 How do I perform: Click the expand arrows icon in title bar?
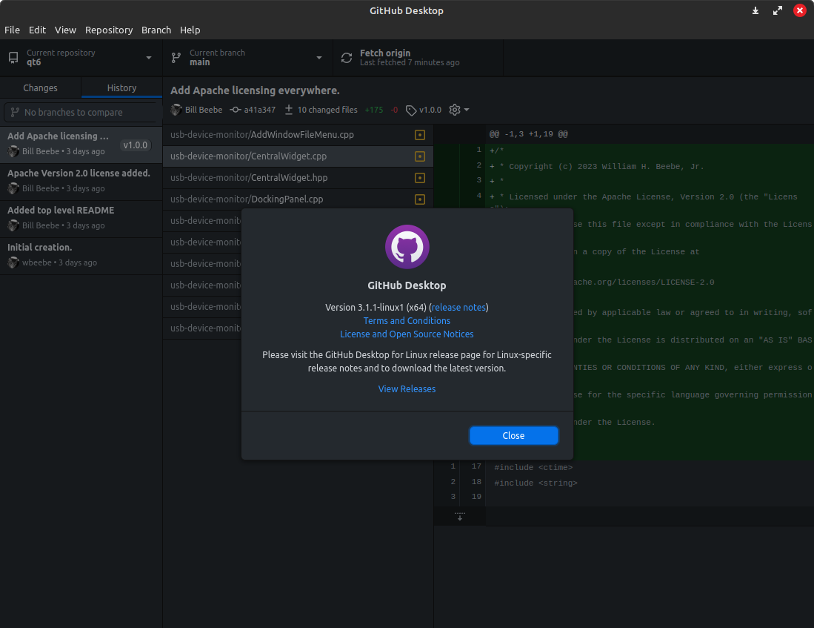point(778,11)
